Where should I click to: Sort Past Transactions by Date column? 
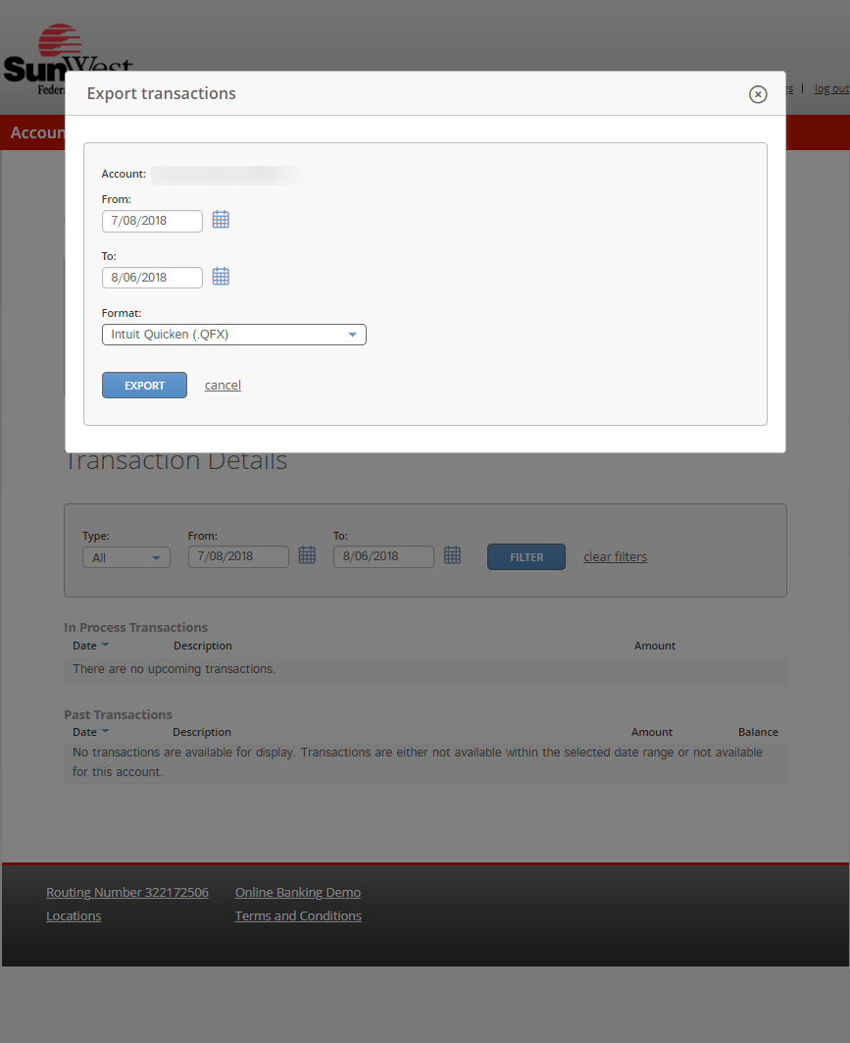(x=90, y=732)
